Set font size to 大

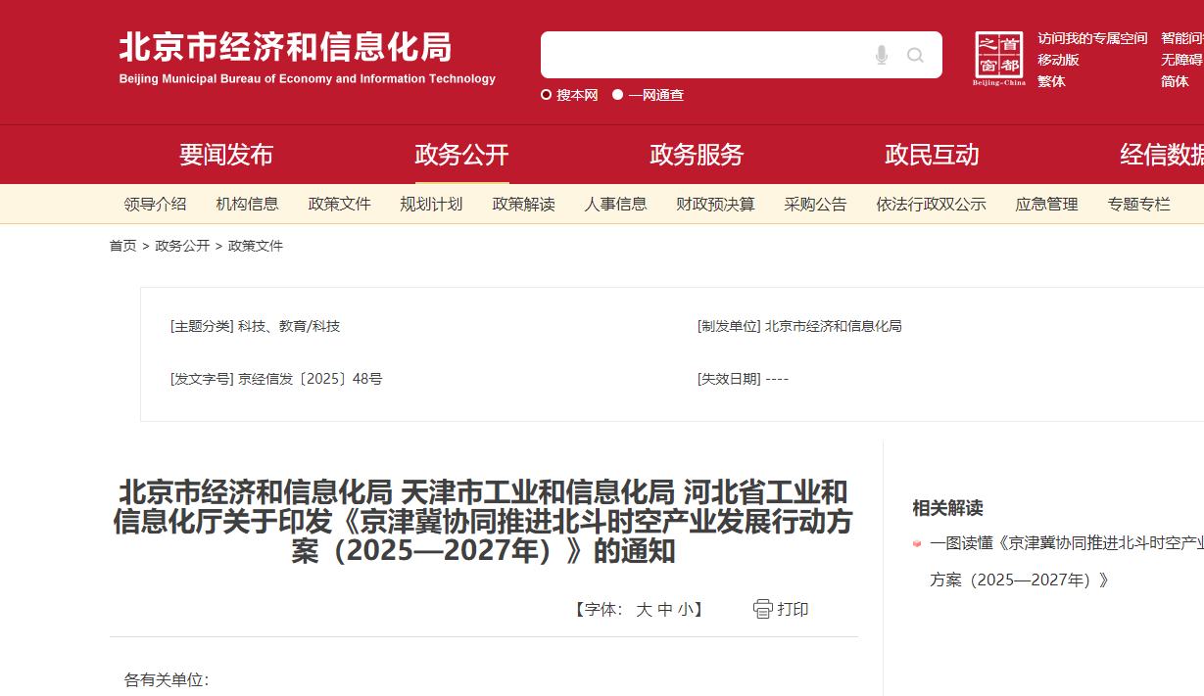(644, 609)
